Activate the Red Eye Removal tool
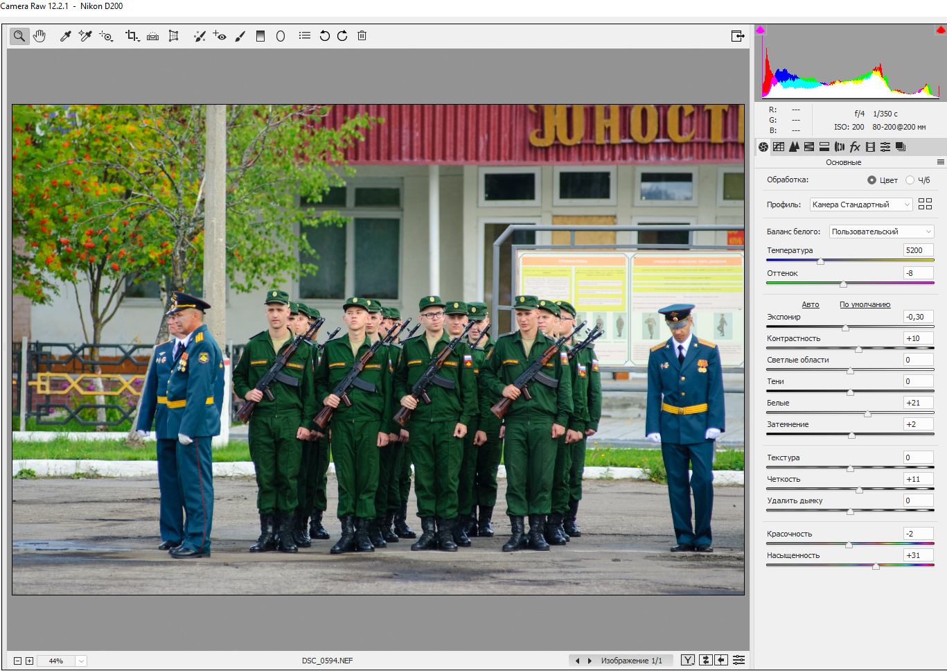947x671 pixels. (x=220, y=36)
